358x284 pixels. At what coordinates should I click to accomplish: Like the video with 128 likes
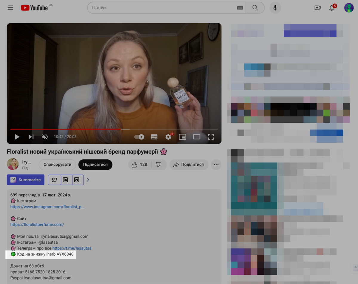(x=140, y=165)
